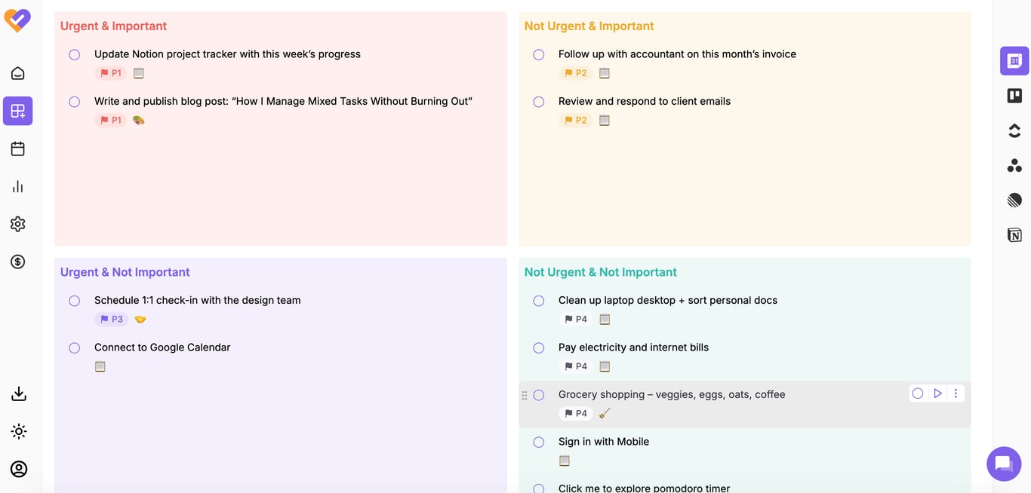Open the Linear integration panel
1031x493 pixels.
[x=1014, y=200]
